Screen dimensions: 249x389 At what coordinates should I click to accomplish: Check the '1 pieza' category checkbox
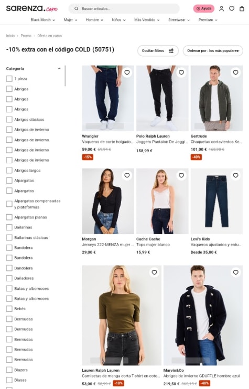[9, 79]
